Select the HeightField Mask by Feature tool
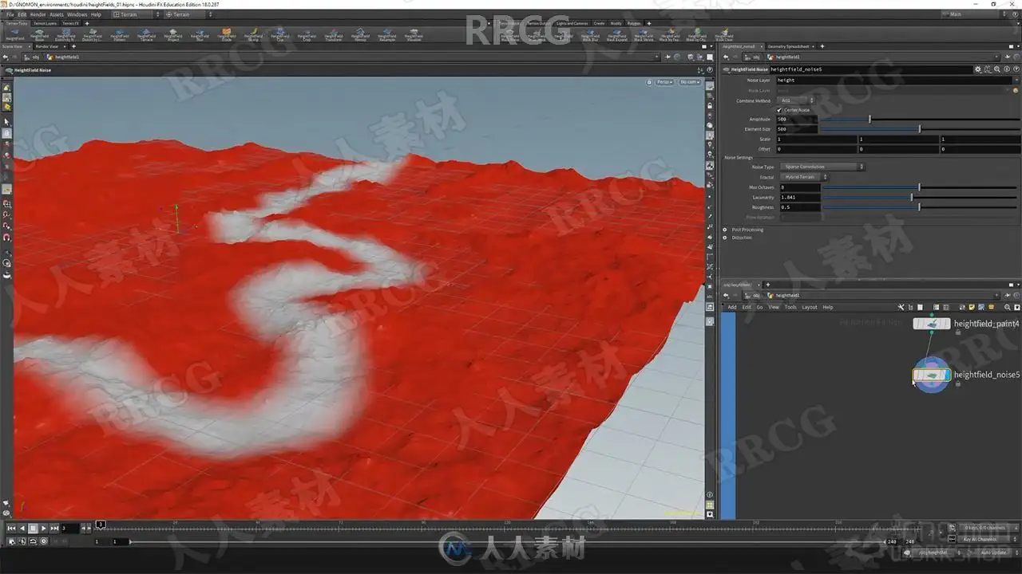 click(671, 35)
